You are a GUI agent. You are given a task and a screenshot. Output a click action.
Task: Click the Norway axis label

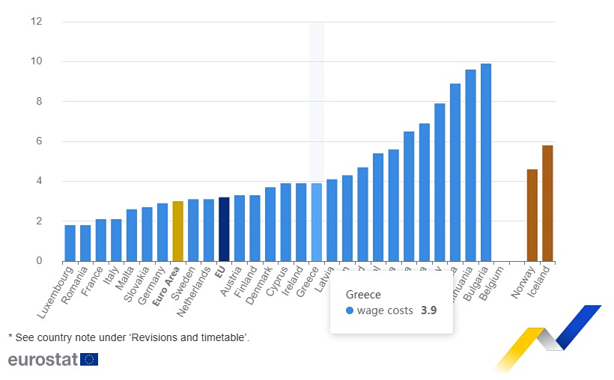(523, 283)
